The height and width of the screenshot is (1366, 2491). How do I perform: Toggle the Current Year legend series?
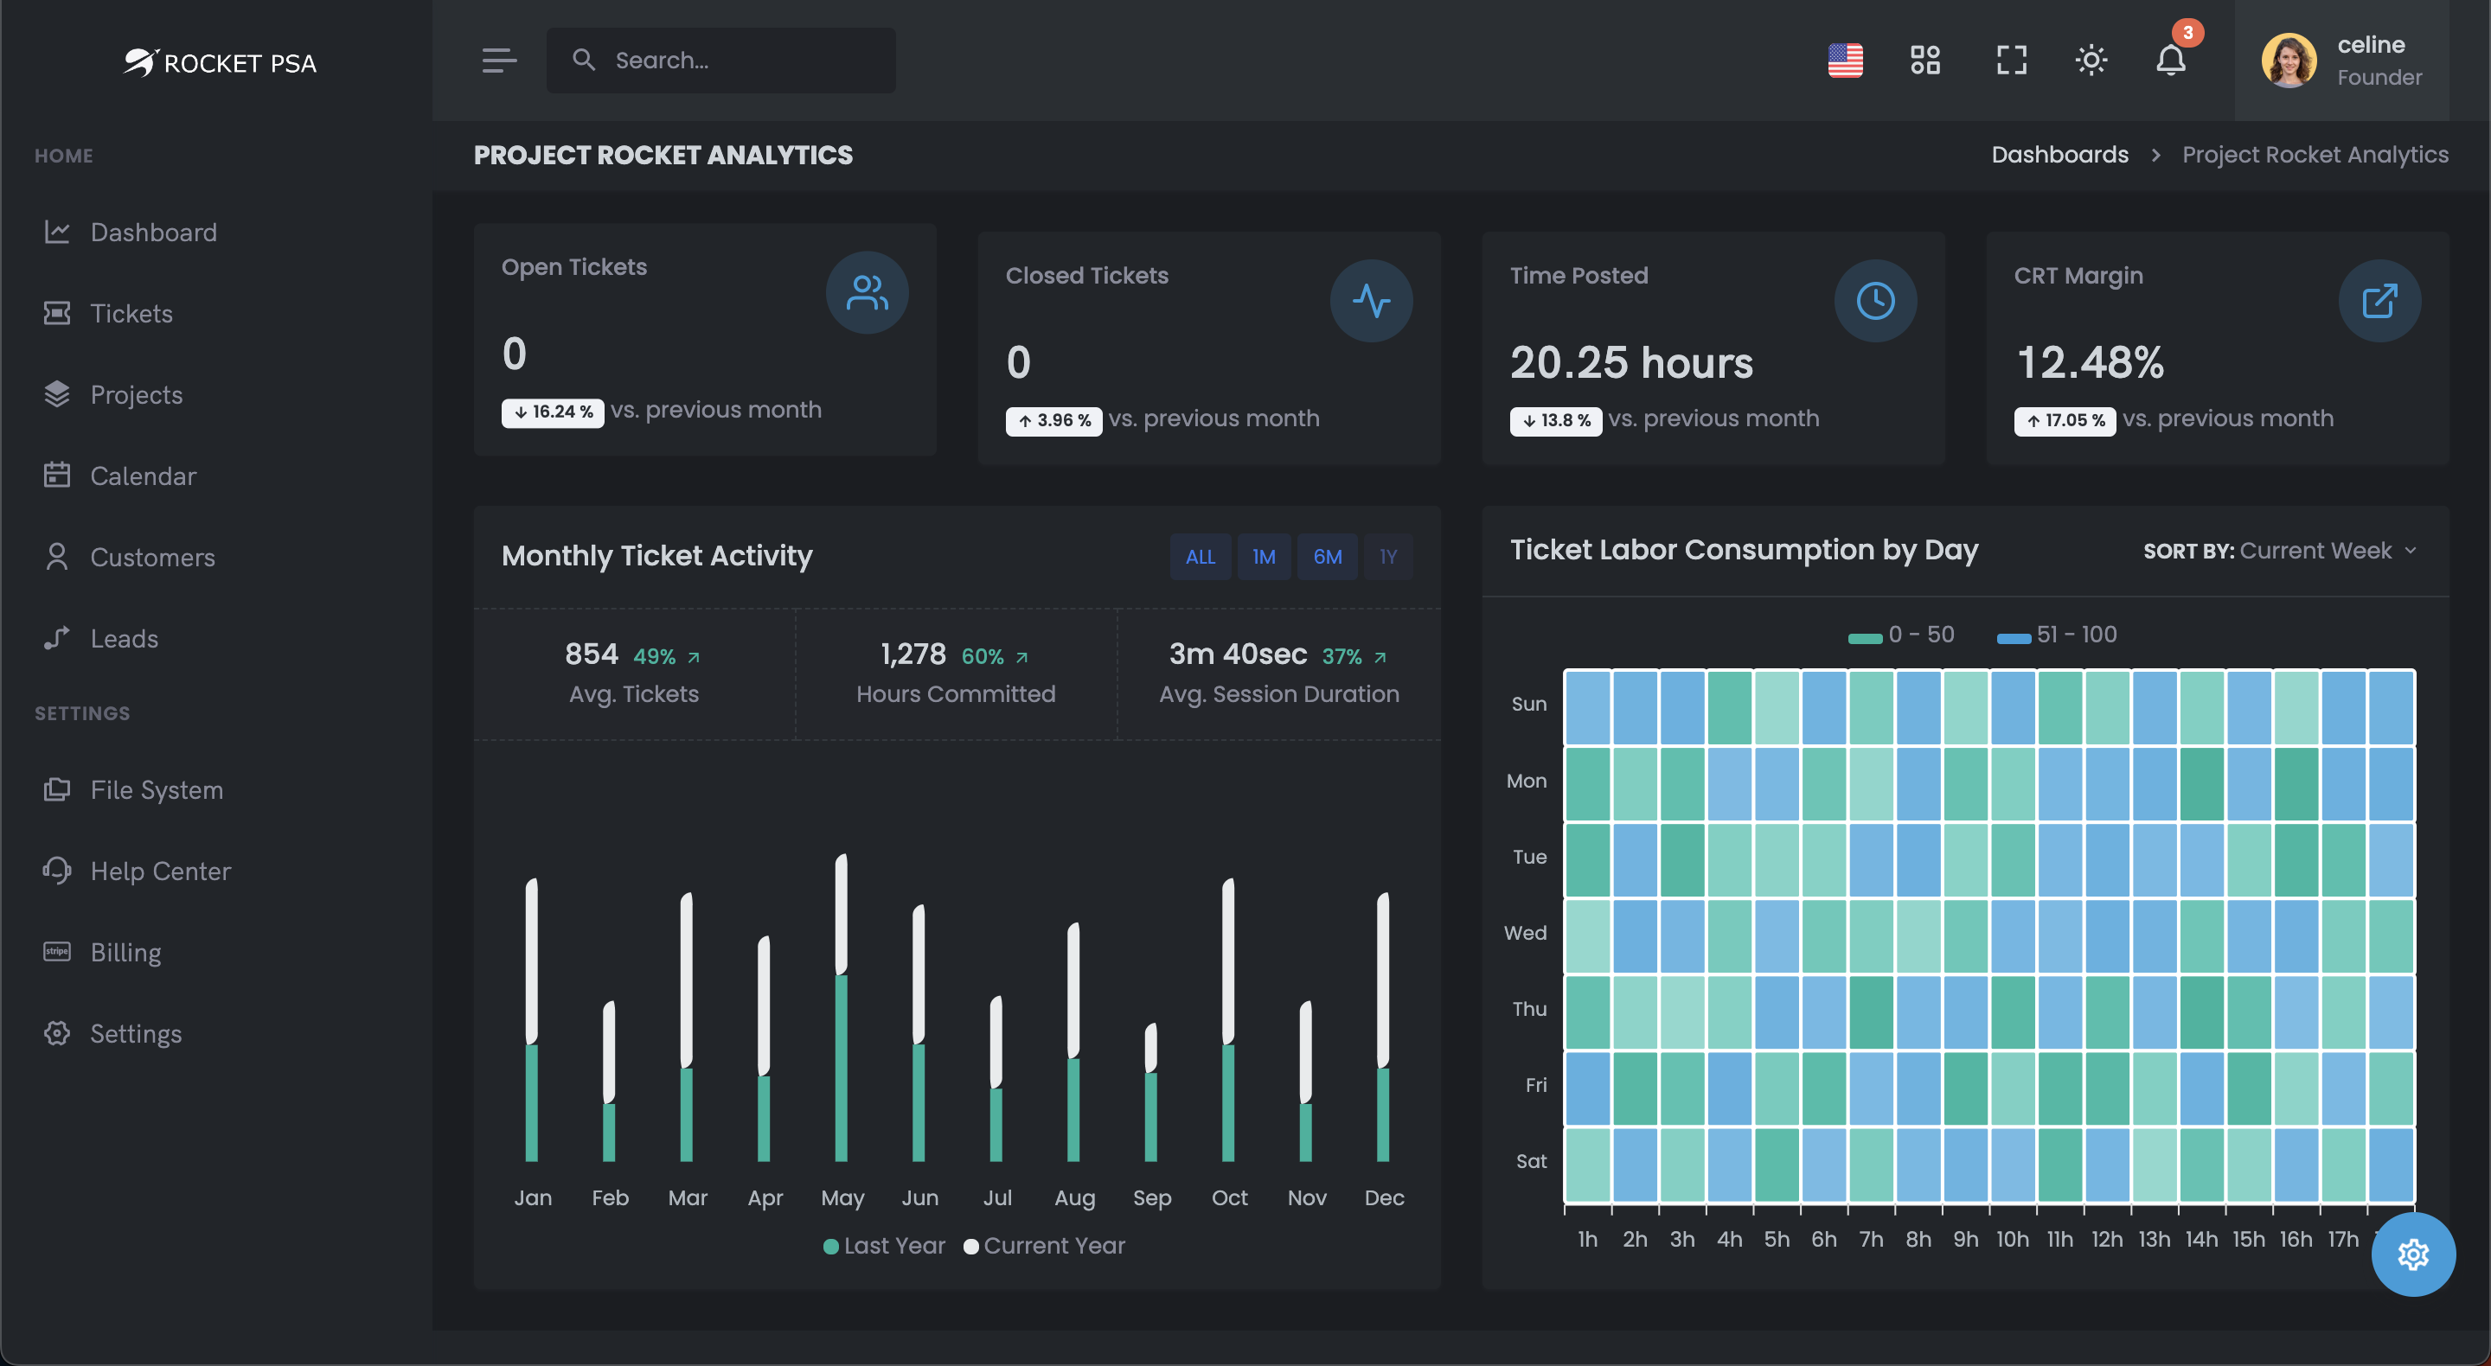click(x=1044, y=1245)
